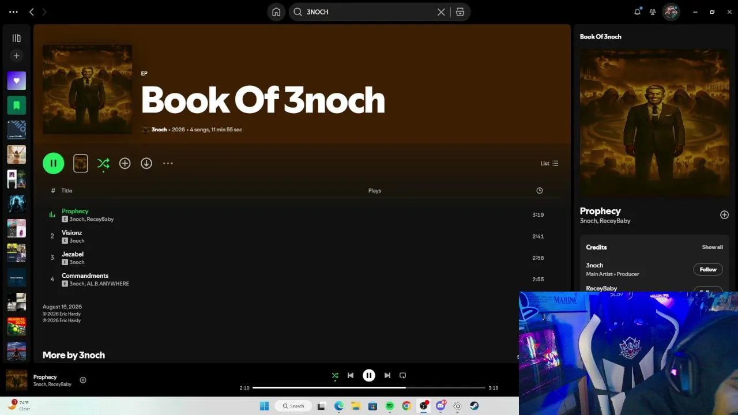Skip to the next track
738x415 pixels.
tap(387, 376)
